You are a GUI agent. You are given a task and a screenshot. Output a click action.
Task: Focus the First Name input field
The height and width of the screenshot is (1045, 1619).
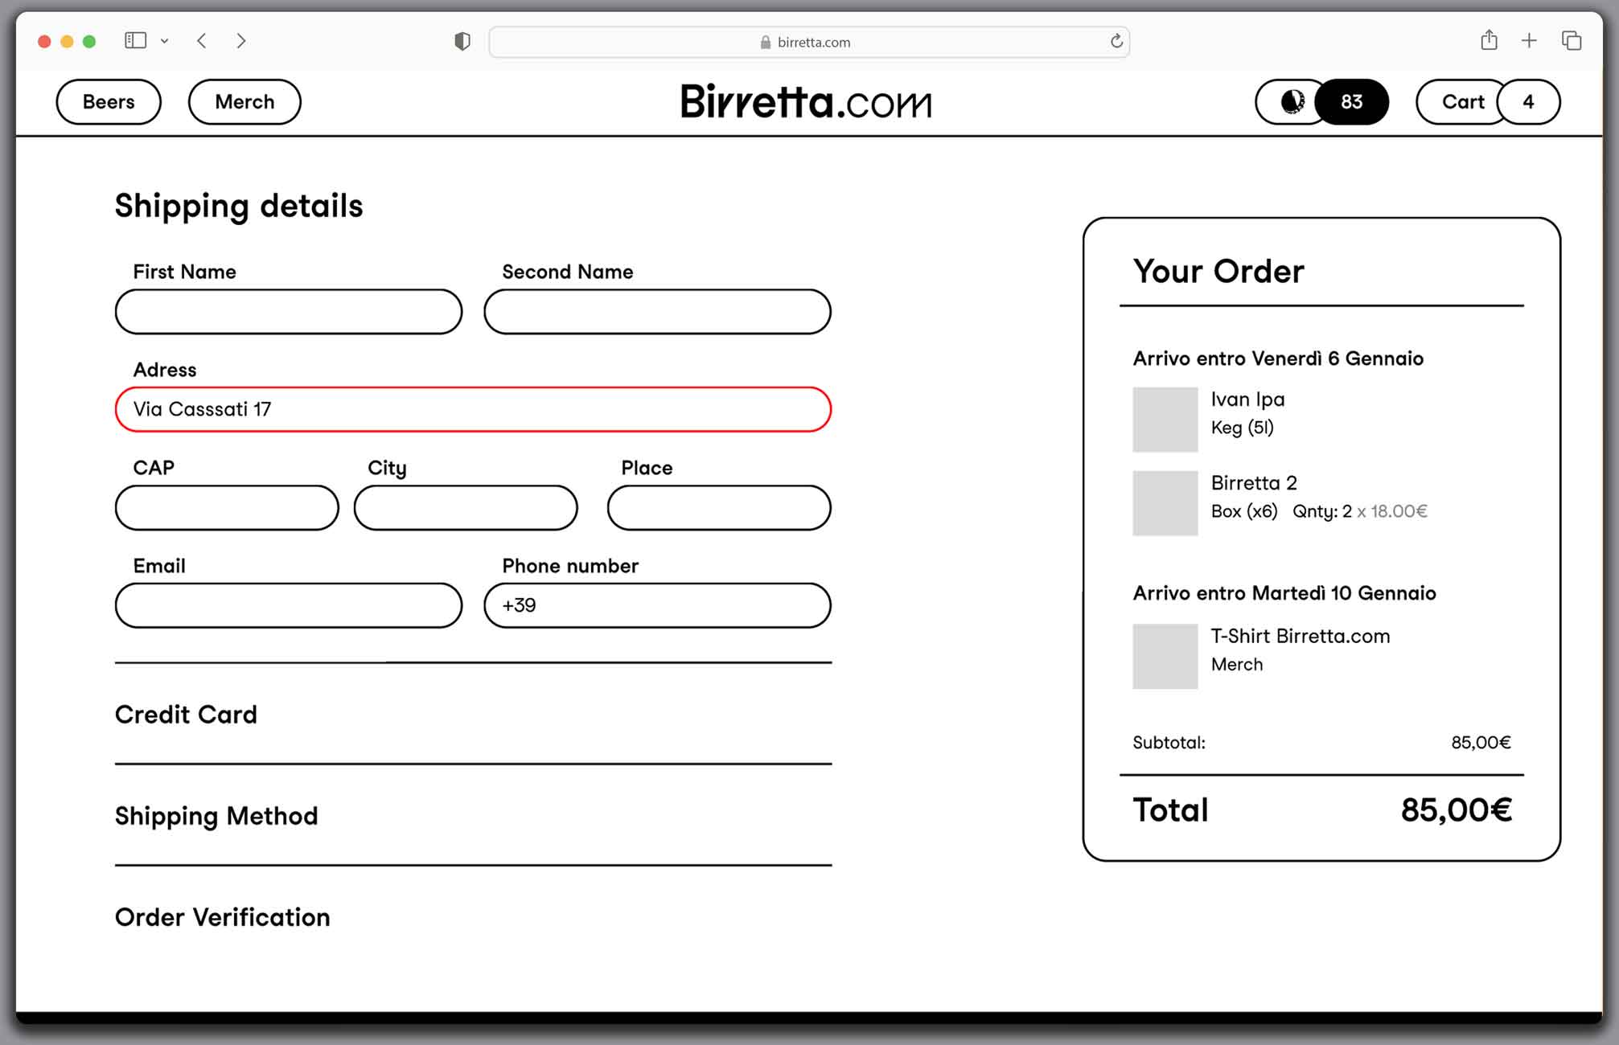click(288, 312)
